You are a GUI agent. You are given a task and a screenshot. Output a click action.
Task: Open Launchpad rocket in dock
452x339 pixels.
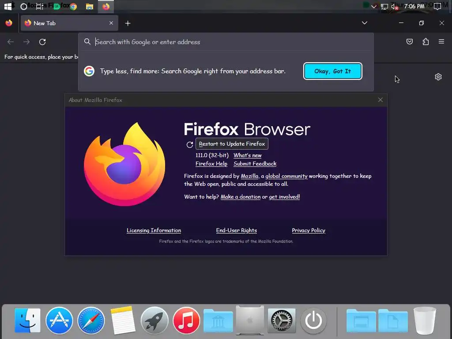coord(154,320)
